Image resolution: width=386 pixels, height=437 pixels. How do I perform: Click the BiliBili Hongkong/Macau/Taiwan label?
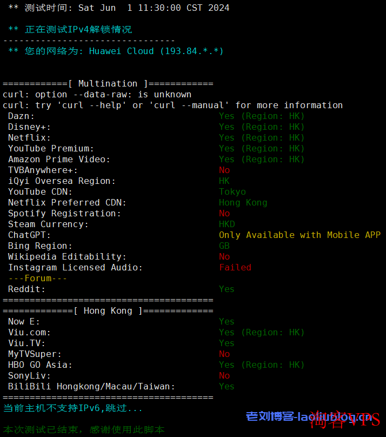pos(91,386)
